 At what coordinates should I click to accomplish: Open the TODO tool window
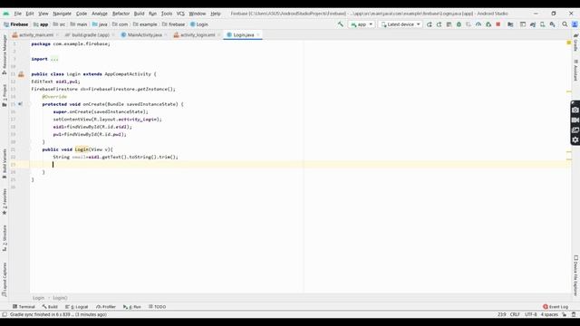(x=157, y=307)
